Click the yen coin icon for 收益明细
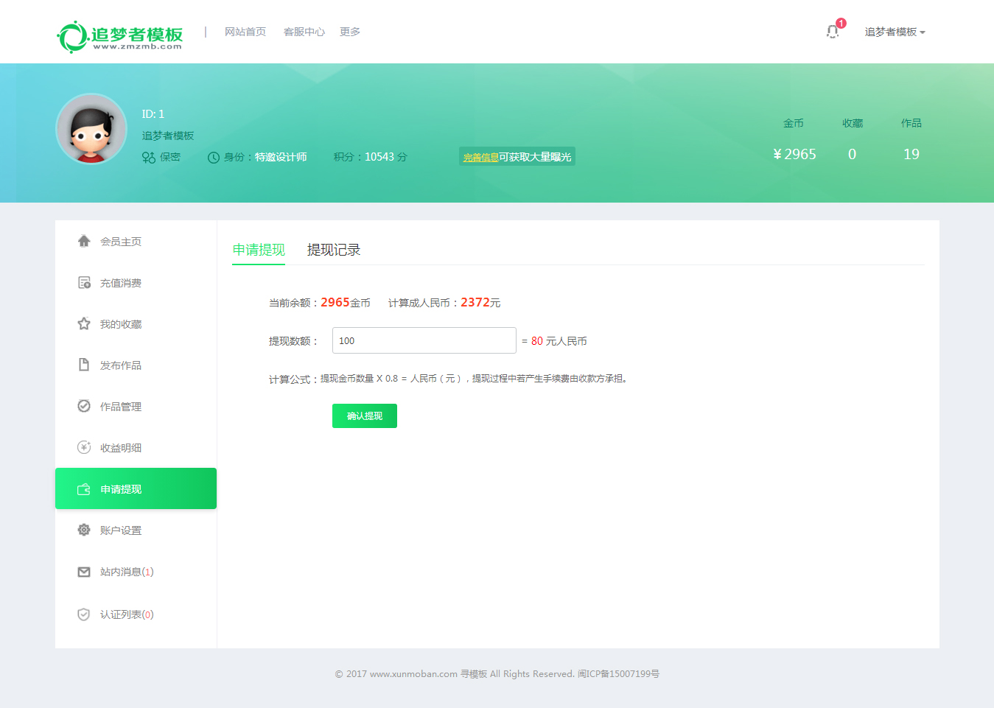Screen dimensions: 994x708 [x=84, y=447]
